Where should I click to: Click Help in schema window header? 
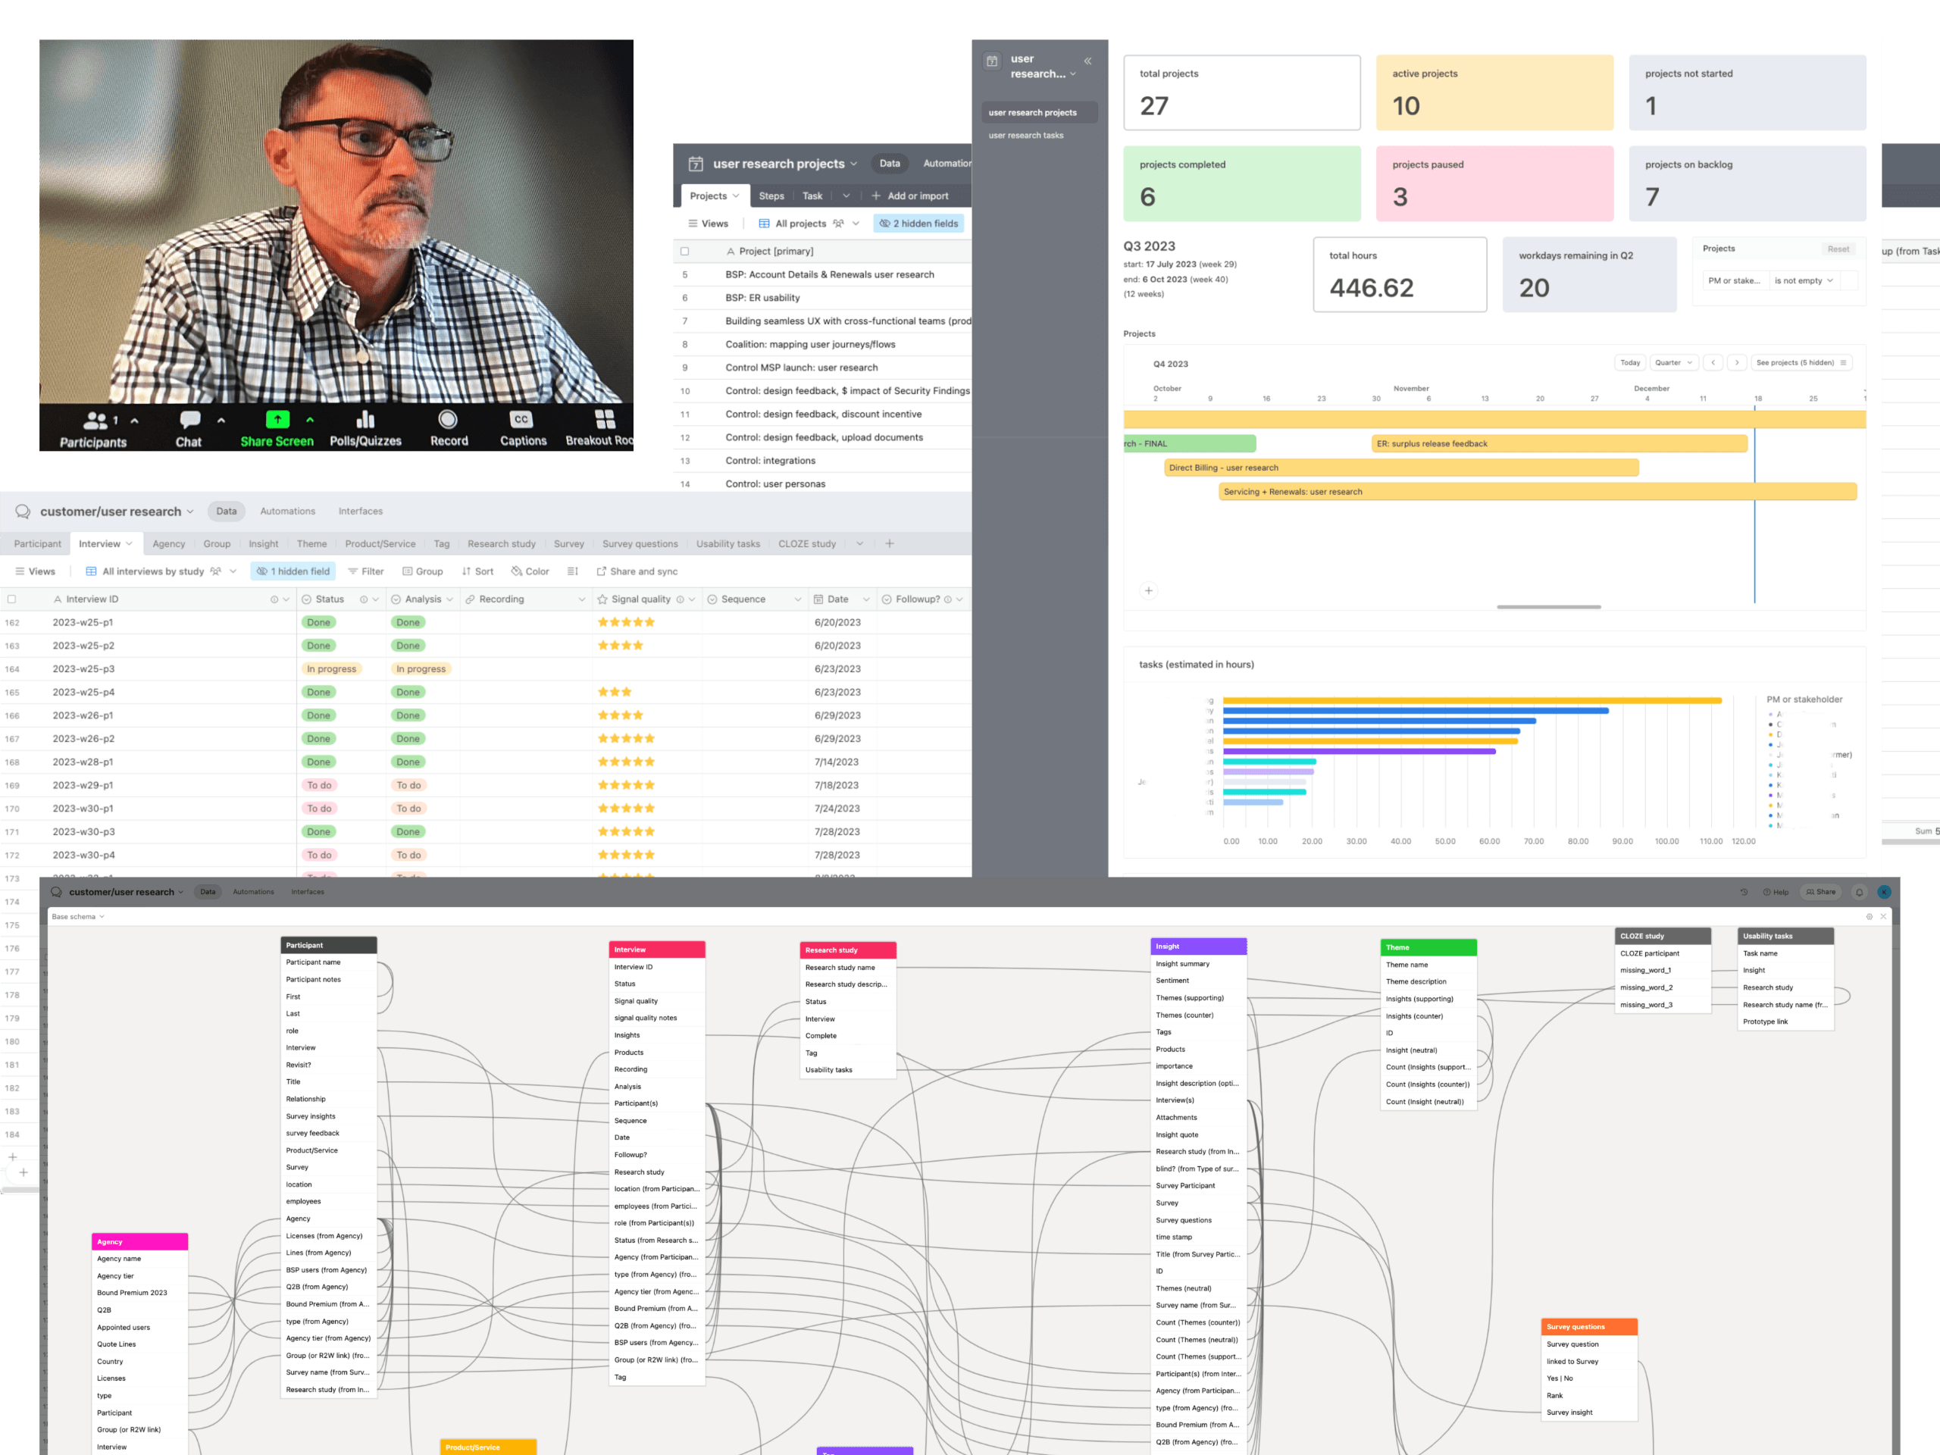[x=1776, y=892]
